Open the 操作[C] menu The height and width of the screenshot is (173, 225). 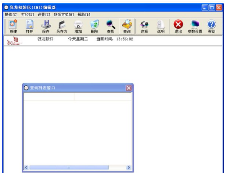[x=11, y=15]
